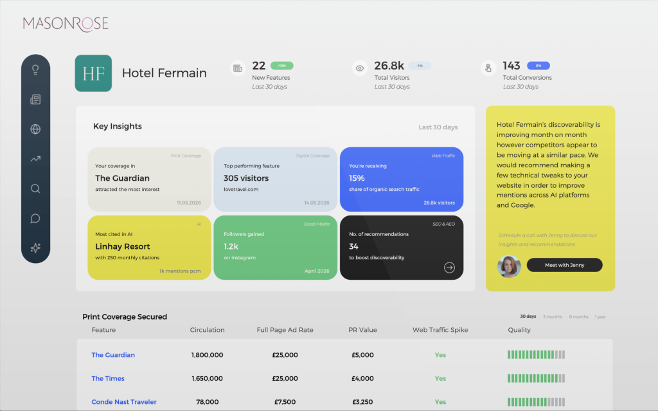Click the Web Traffic Spike header
This screenshot has height=411, width=658.
pos(440,330)
